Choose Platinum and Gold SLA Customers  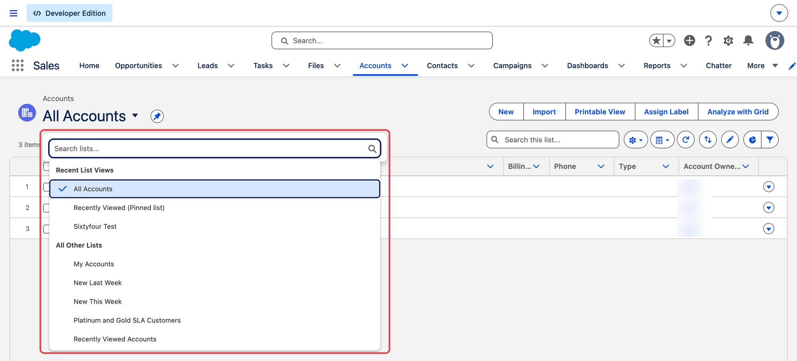(214, 320)
